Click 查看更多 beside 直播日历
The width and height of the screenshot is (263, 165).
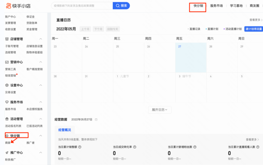pyautogui.click(x=256, y=20)
